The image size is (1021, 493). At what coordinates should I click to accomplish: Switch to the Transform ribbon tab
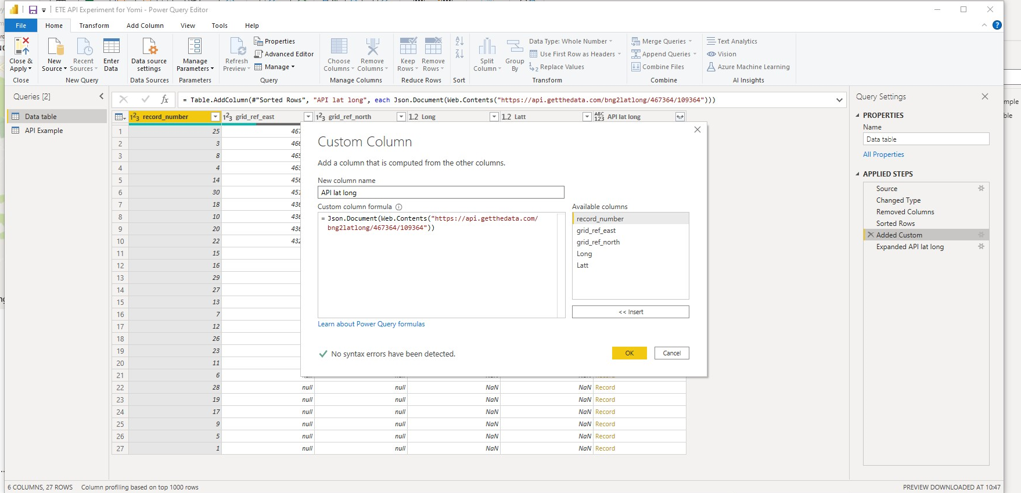[x=94, y=26]
